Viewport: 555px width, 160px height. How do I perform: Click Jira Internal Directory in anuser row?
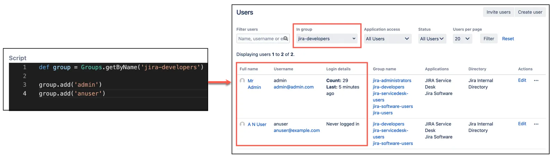click(480, 127)
